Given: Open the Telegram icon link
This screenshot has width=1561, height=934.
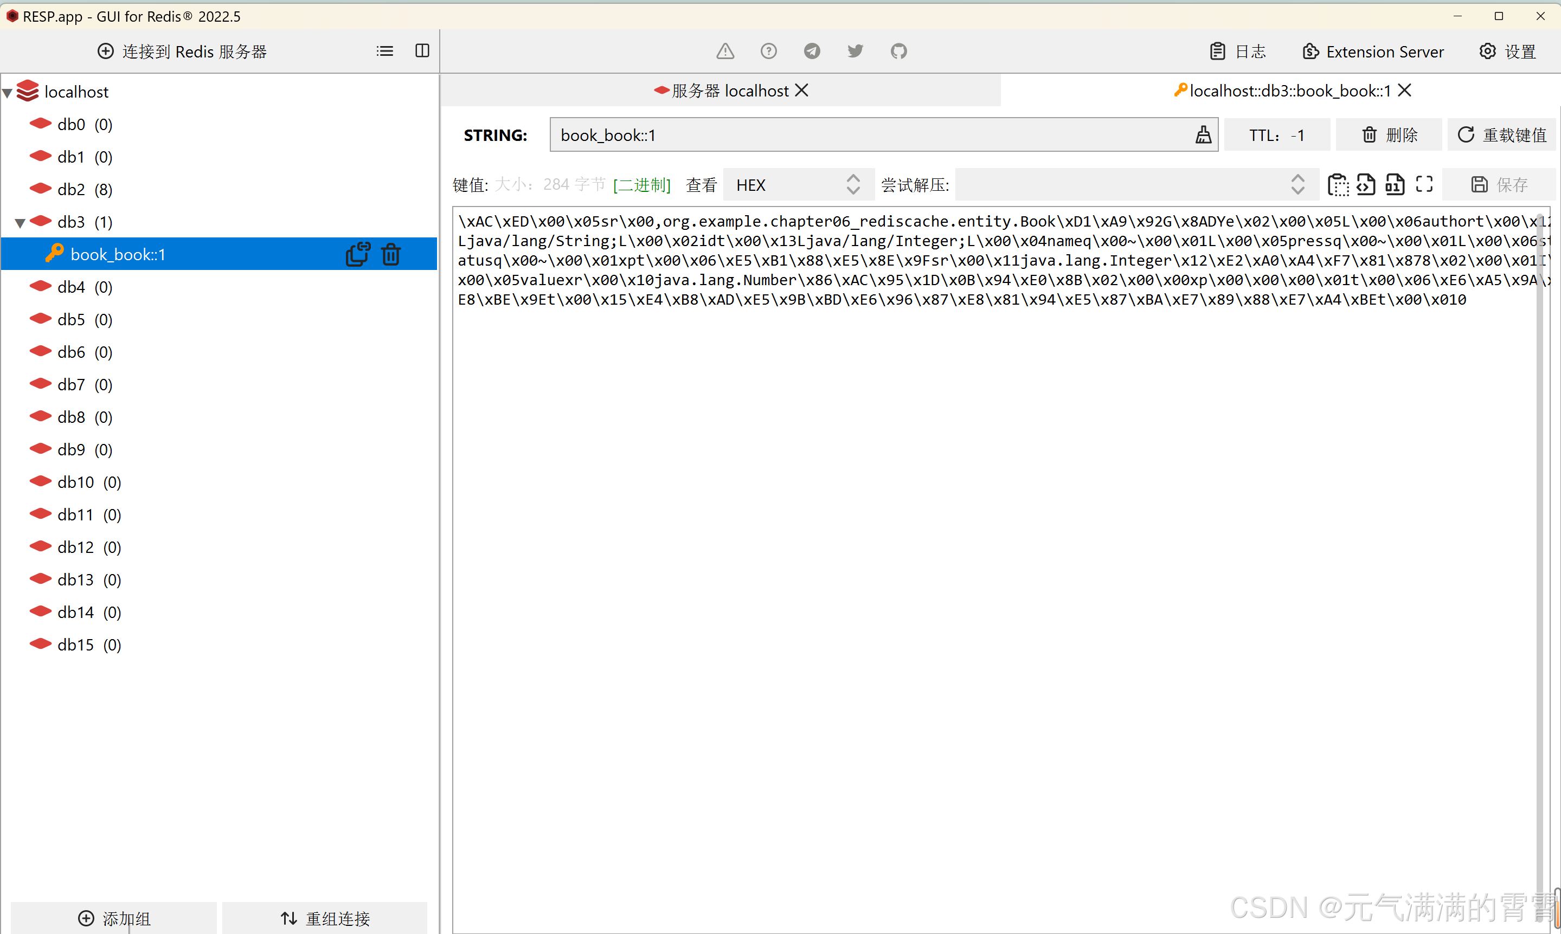Looking at the screenshot, I should pyautogui.click(x=811, y=51).
